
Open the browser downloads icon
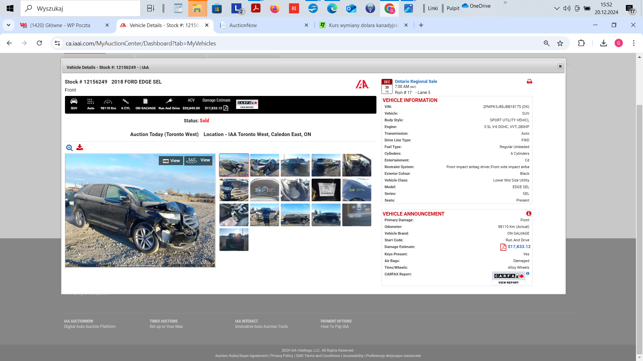[x=603, y=43]
